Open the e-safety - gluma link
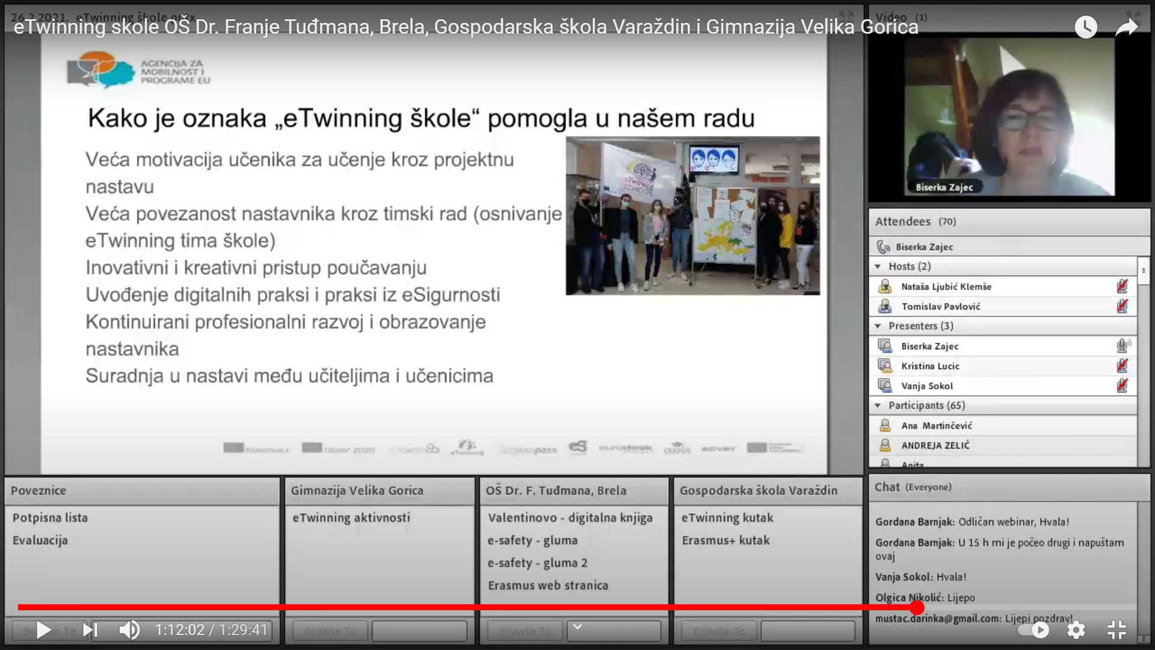The image size is (1155, 650). coord(532,540)
